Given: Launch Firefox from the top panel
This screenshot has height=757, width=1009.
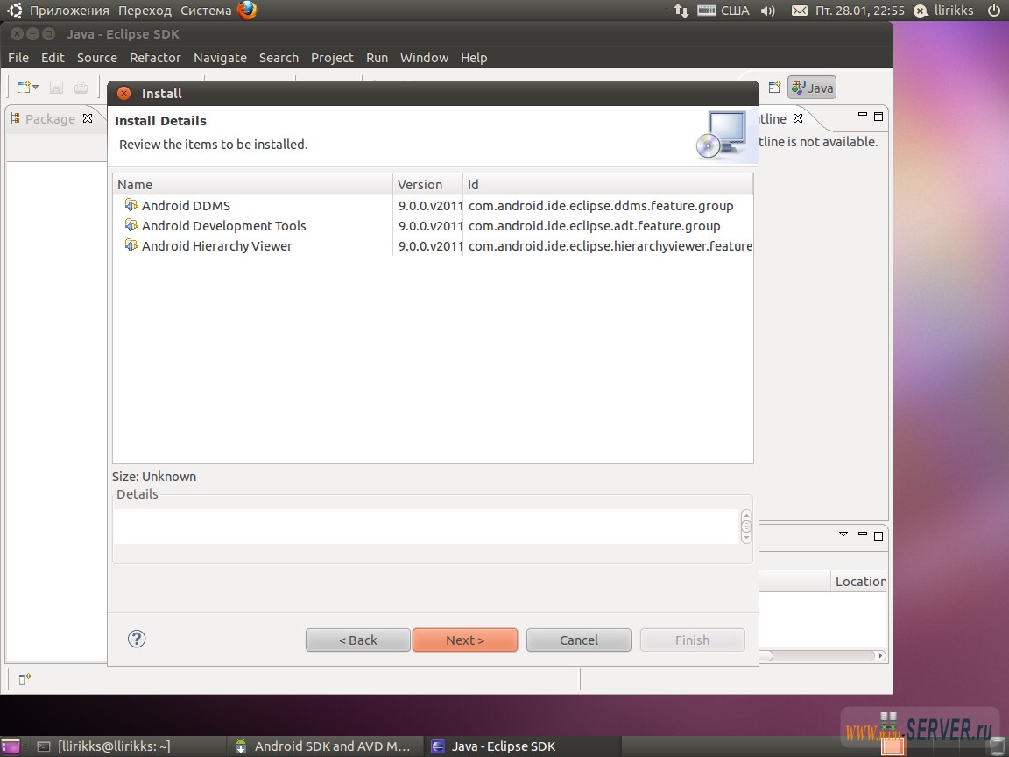Looking at the screenshot, I should click(x=247, y=11).
